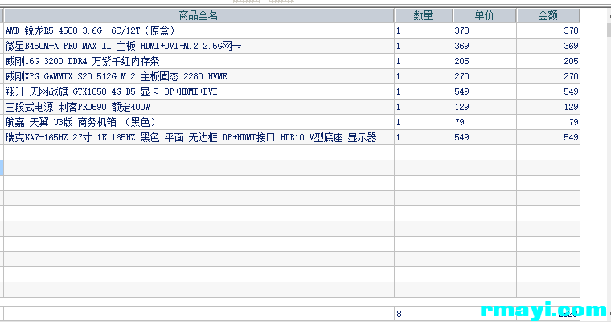Click the 金额 column header
This screenshot has width=611, height=325.
(548, 15)
